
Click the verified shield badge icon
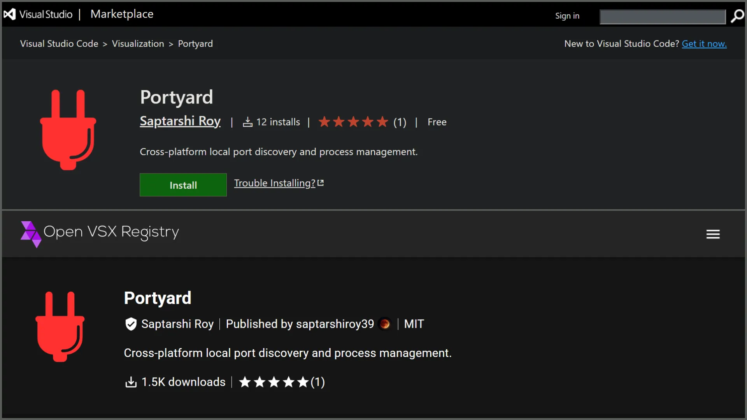(x=131, y=324)
